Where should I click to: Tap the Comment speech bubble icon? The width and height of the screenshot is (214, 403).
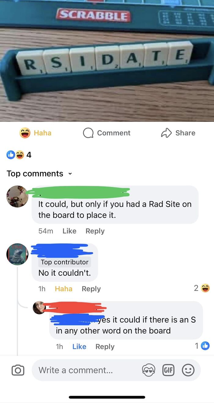pos(88,133)
